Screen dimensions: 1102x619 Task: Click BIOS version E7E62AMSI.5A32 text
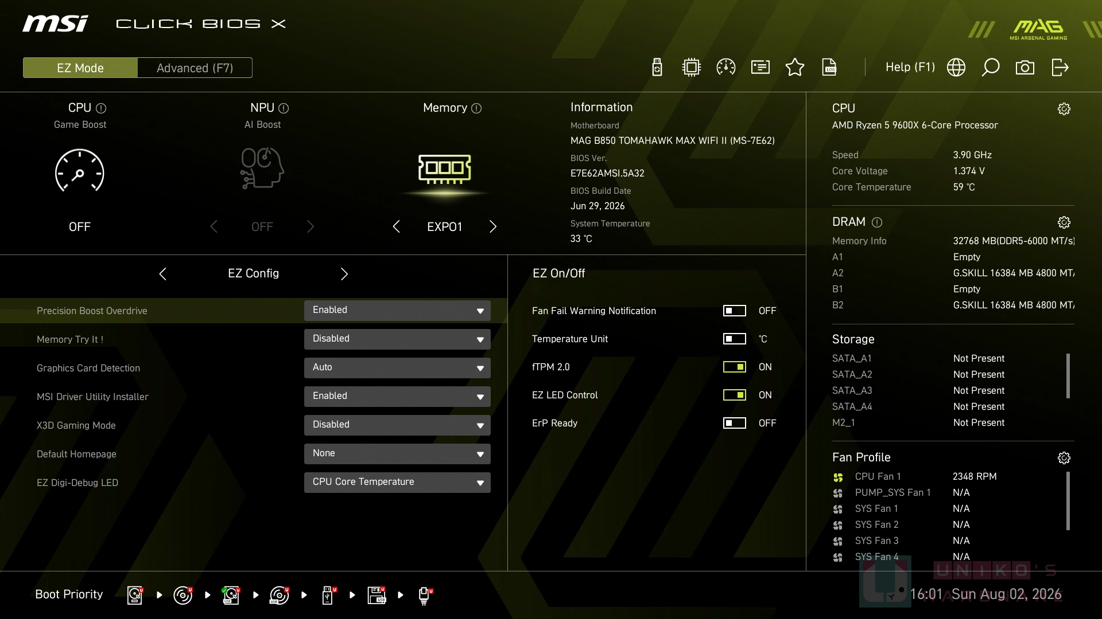(x=607, y=173)
